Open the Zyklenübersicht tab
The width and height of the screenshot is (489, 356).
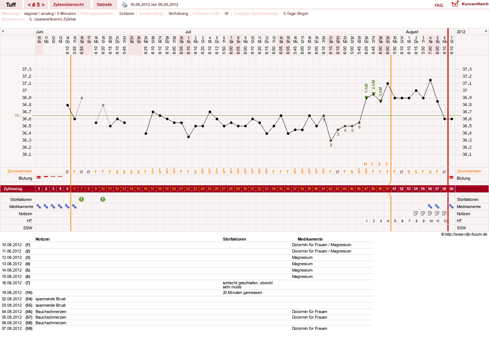pyautogui.click(x=69, y=4)
